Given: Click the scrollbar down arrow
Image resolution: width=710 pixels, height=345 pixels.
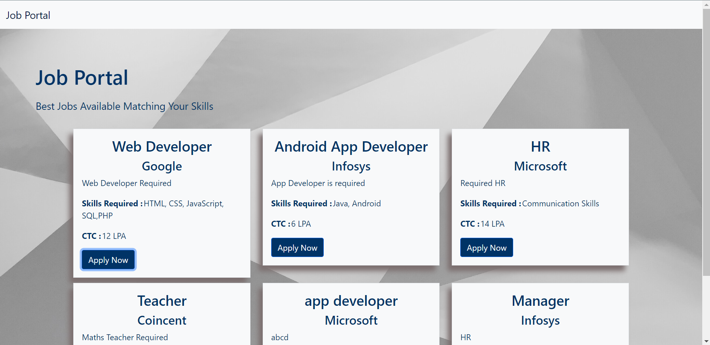Looking at the screenshot, I should [x=706, y=341].
